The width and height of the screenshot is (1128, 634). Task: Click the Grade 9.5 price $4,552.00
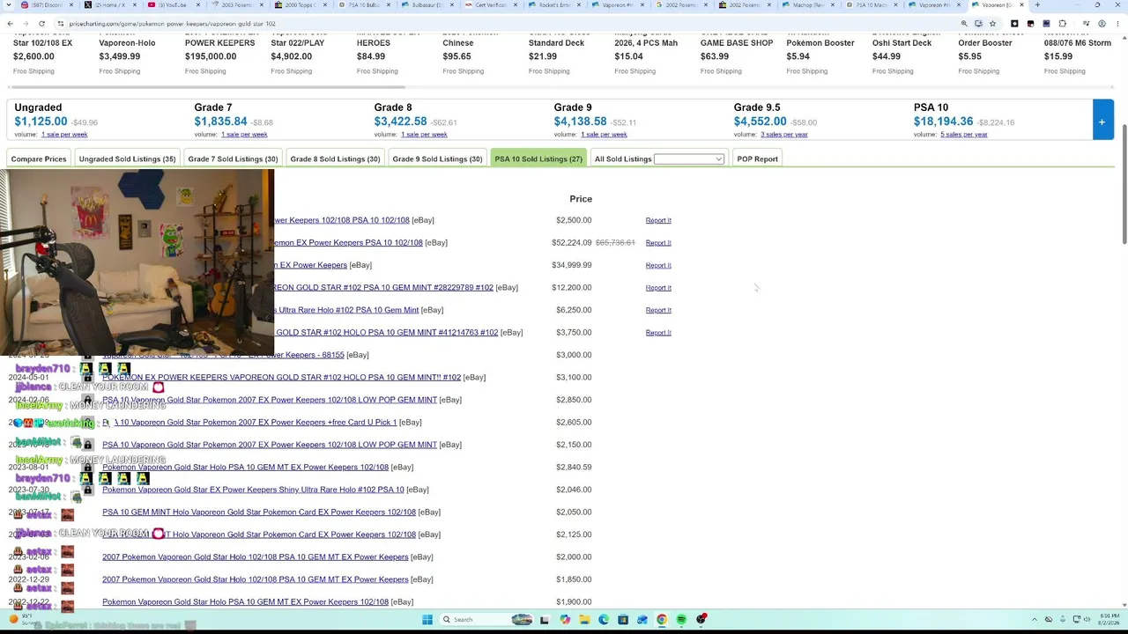(x=760, y=122)
